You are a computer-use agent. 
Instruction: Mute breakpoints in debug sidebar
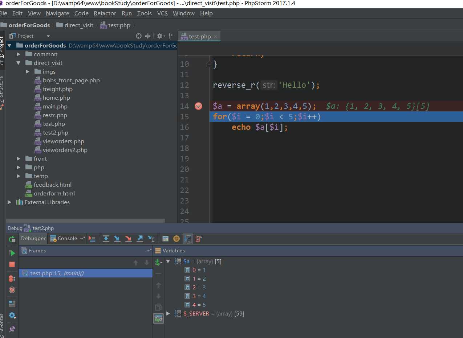click(x=12, y=290)
